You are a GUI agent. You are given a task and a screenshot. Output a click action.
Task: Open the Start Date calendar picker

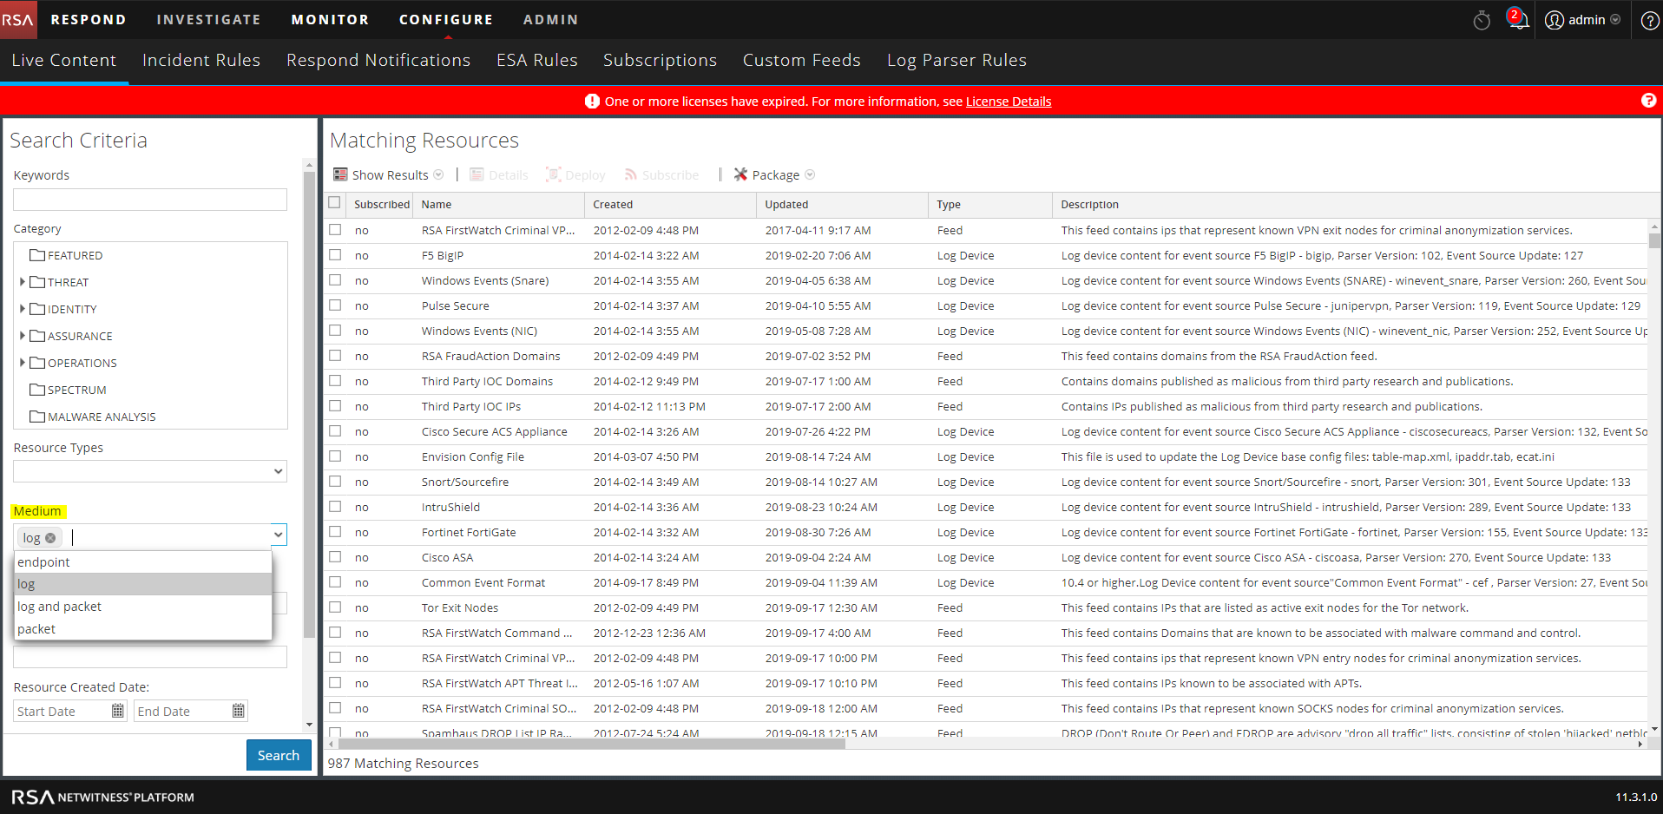pos(118,712)
